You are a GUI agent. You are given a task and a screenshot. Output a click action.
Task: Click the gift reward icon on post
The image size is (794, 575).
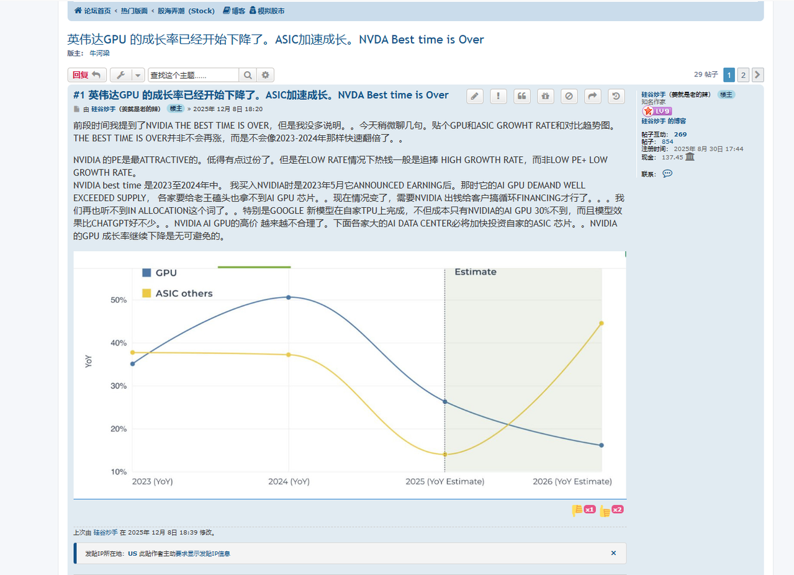[x=546, y=96]
